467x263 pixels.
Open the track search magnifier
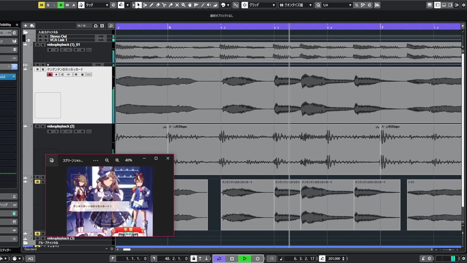(x=111, y=25)
